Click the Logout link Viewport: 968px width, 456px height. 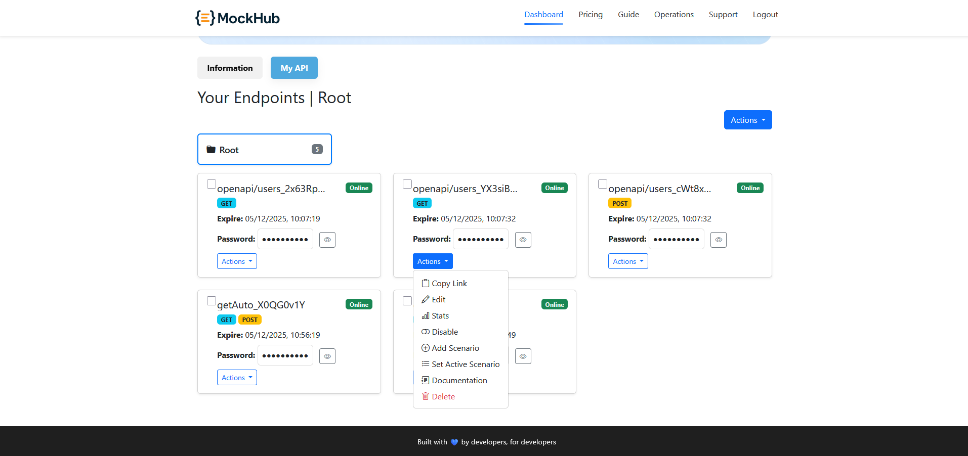pyautogui.click(x=765, y=15)
